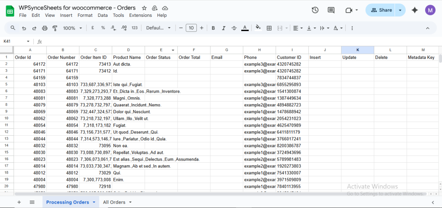Open the text rotation dropdown
The image size is (442, 208).
[338, 28]
